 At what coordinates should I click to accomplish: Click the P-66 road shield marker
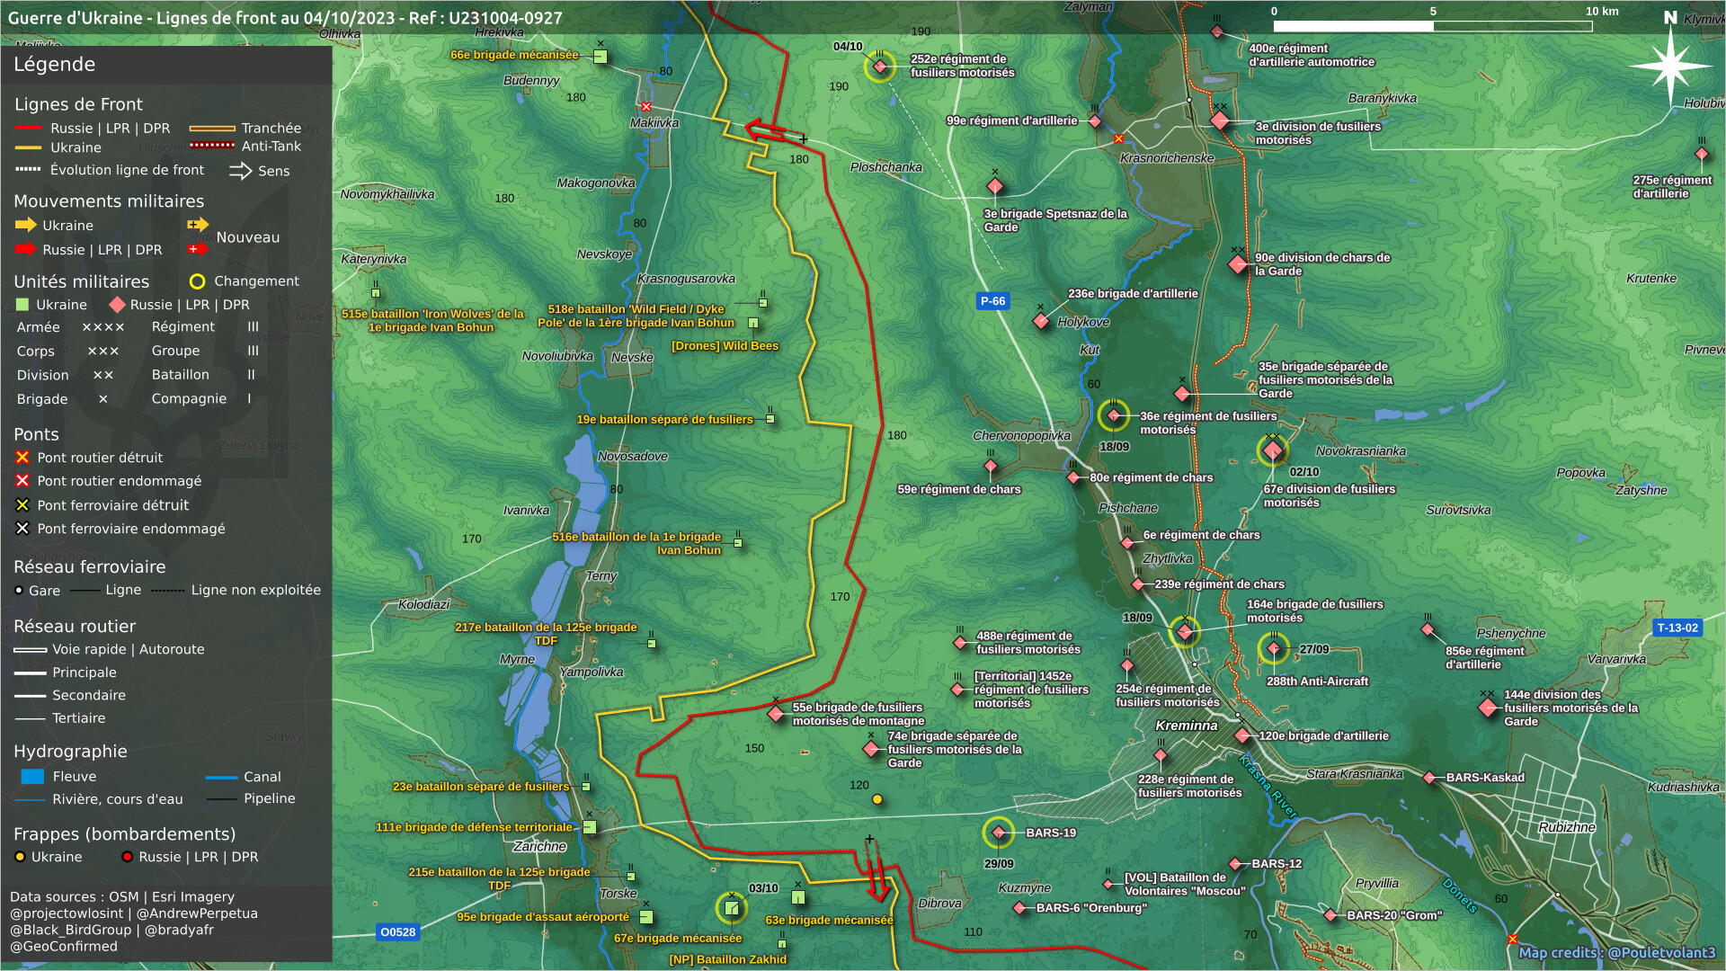[992, 301]
